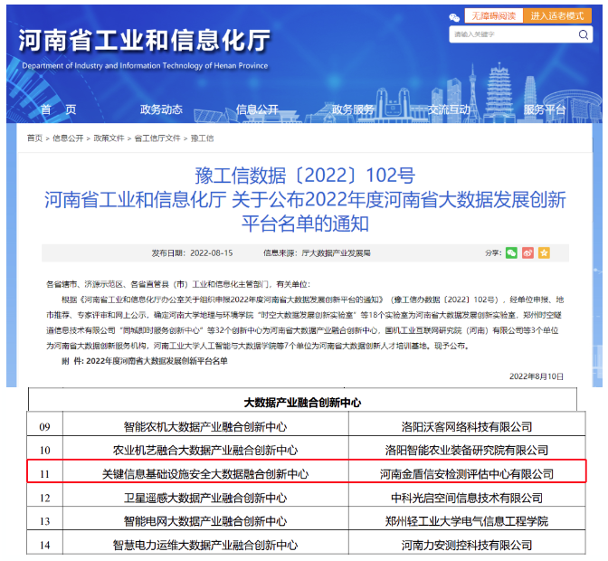The width and height of the screenshot is (608, 561).
Task: Click cell 智慧电力运维大数据产业融合创新中心
Action: (205, 545)
